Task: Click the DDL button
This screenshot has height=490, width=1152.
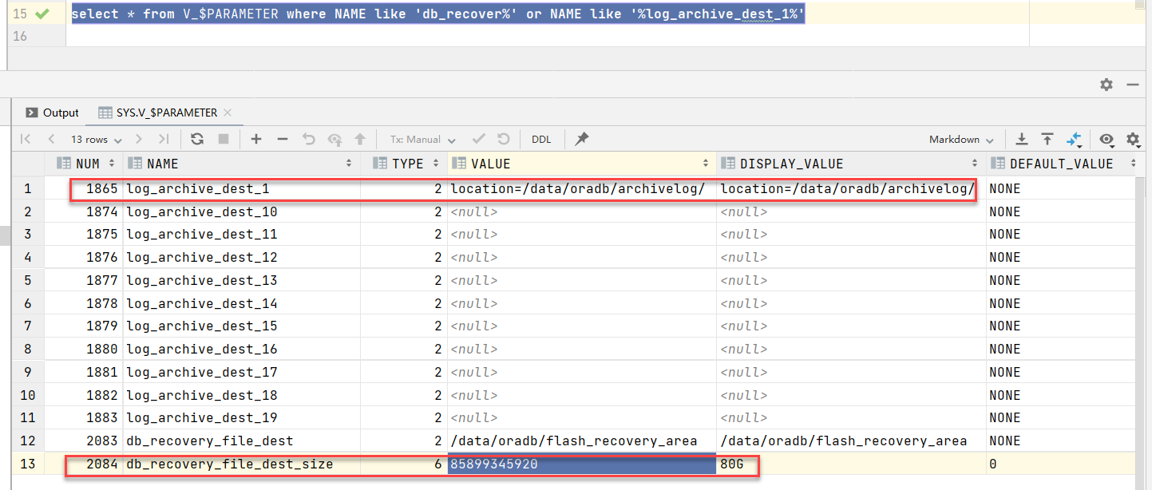Action: (541, 139)
